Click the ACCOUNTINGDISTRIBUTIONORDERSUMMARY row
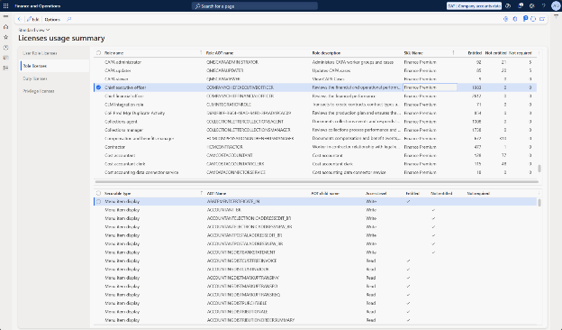The height and width of the screenshot is (330, 562). [315, 320]
